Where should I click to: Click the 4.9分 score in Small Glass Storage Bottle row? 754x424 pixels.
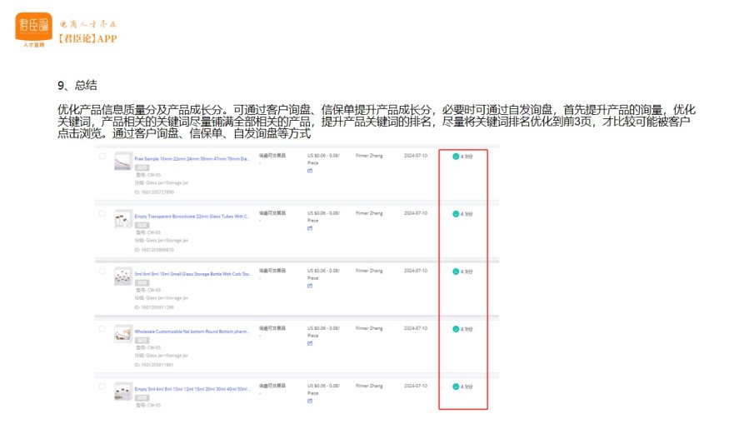coord(467,272)
